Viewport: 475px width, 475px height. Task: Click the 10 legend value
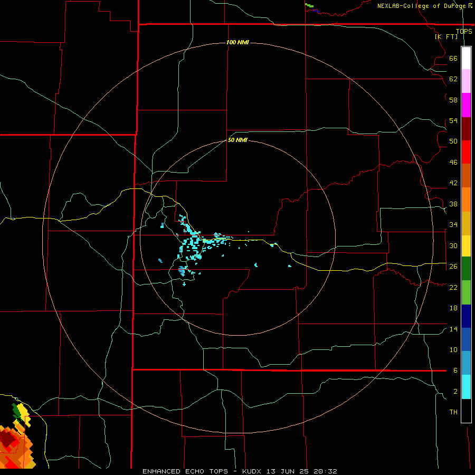point(453,349)
